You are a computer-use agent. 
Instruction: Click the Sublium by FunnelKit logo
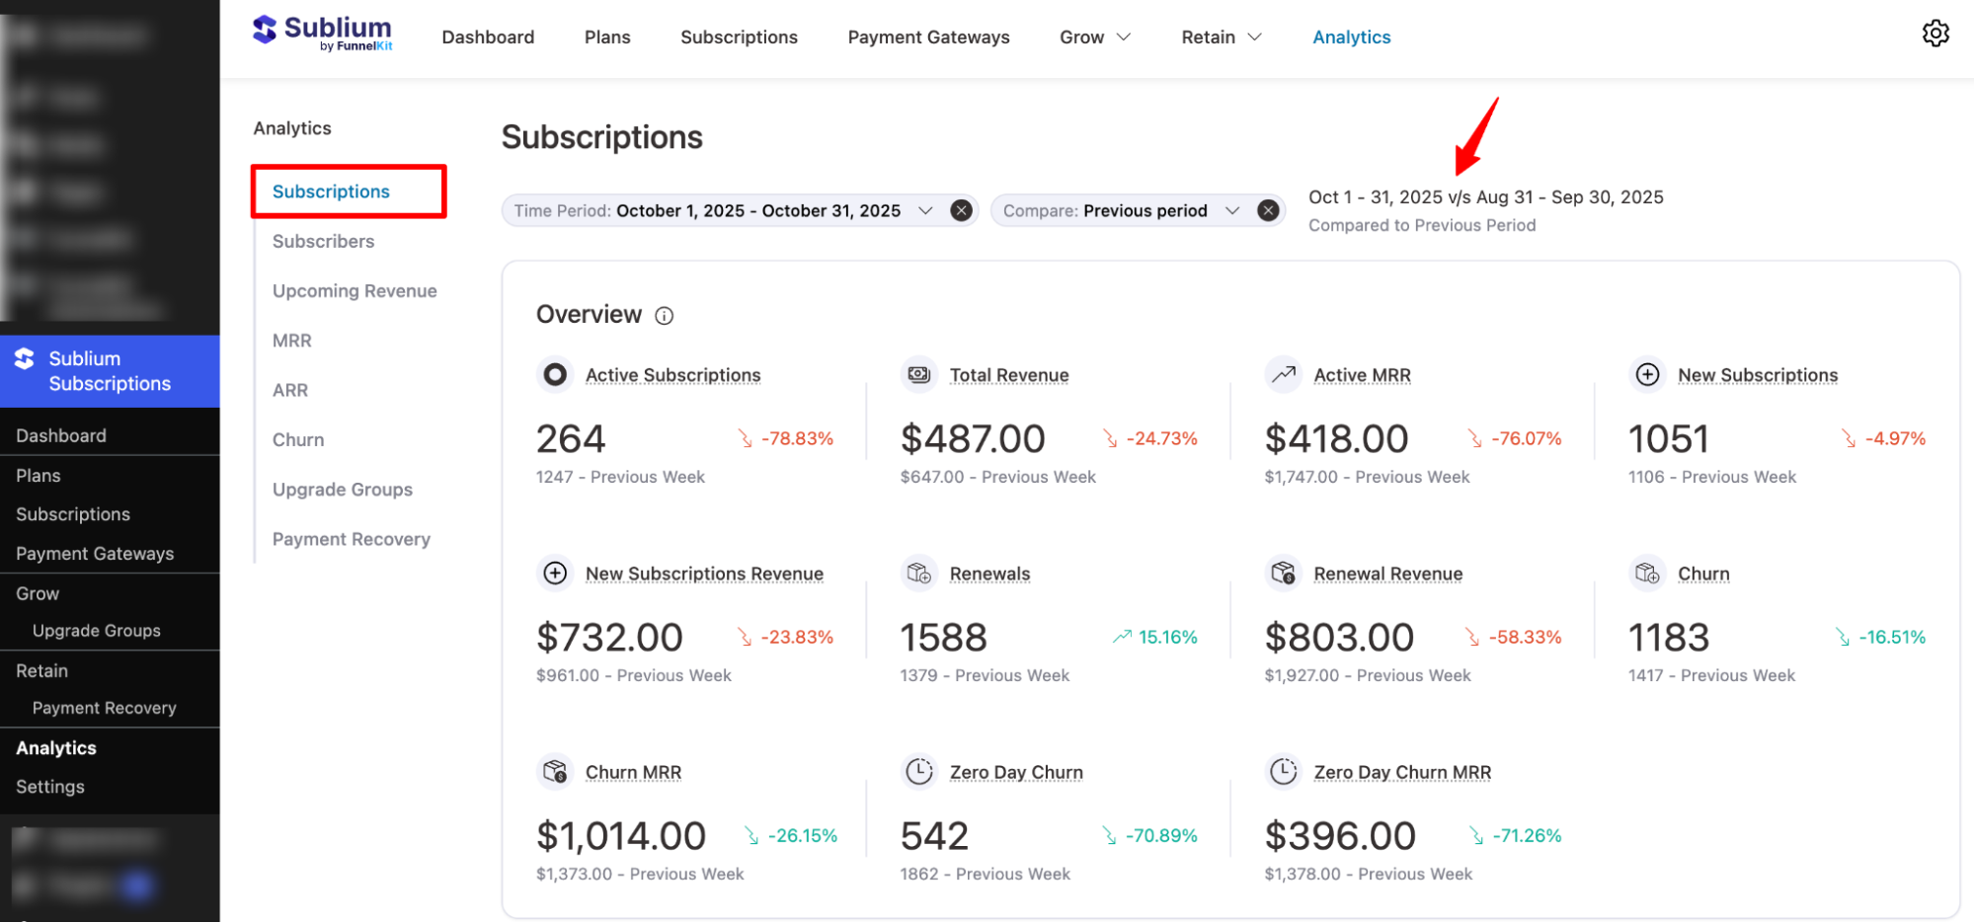(323, 33)
